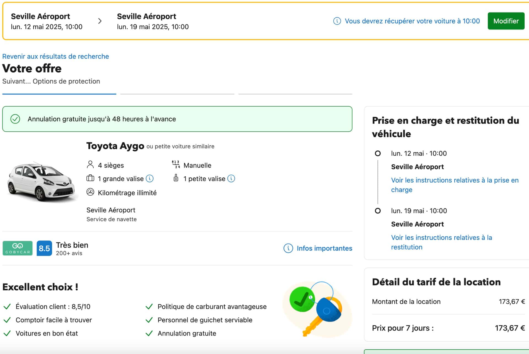This screenshot has width=529, height=354.
Task: Open the Infos importantes link
Action: point(324,248)
